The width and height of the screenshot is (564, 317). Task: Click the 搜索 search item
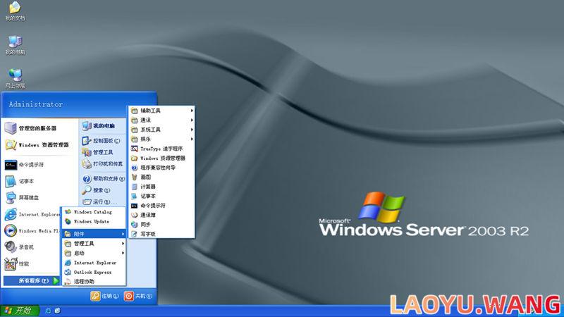[103, 190]
